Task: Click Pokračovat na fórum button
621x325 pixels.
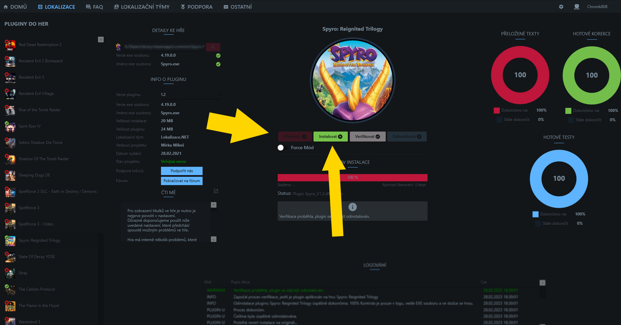Action: tap(182, 181)
